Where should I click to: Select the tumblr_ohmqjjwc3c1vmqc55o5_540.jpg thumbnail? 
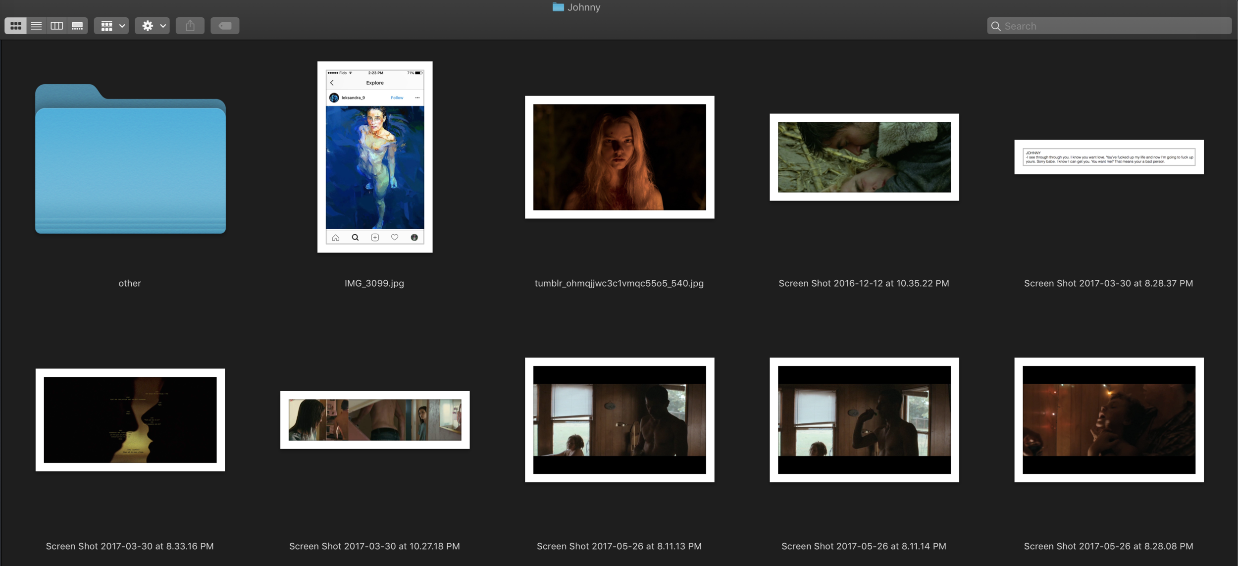619,157
